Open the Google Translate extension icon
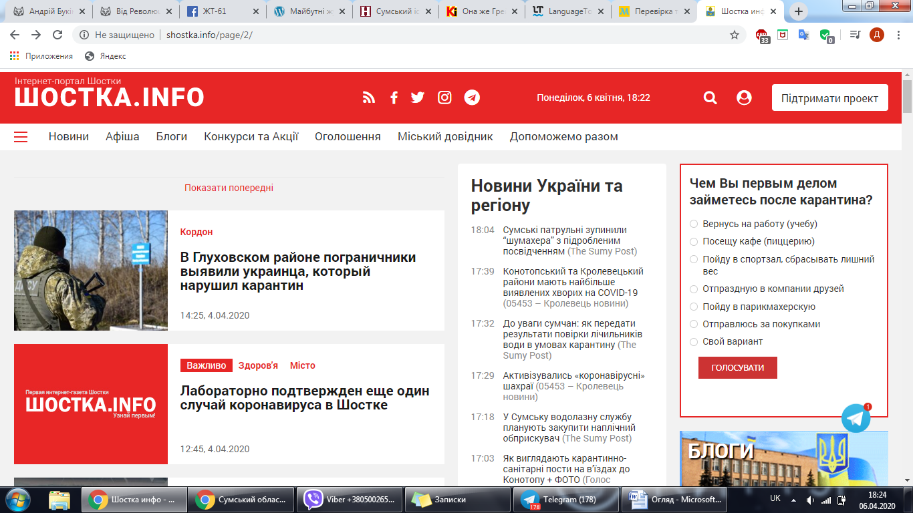 point(803,35)
